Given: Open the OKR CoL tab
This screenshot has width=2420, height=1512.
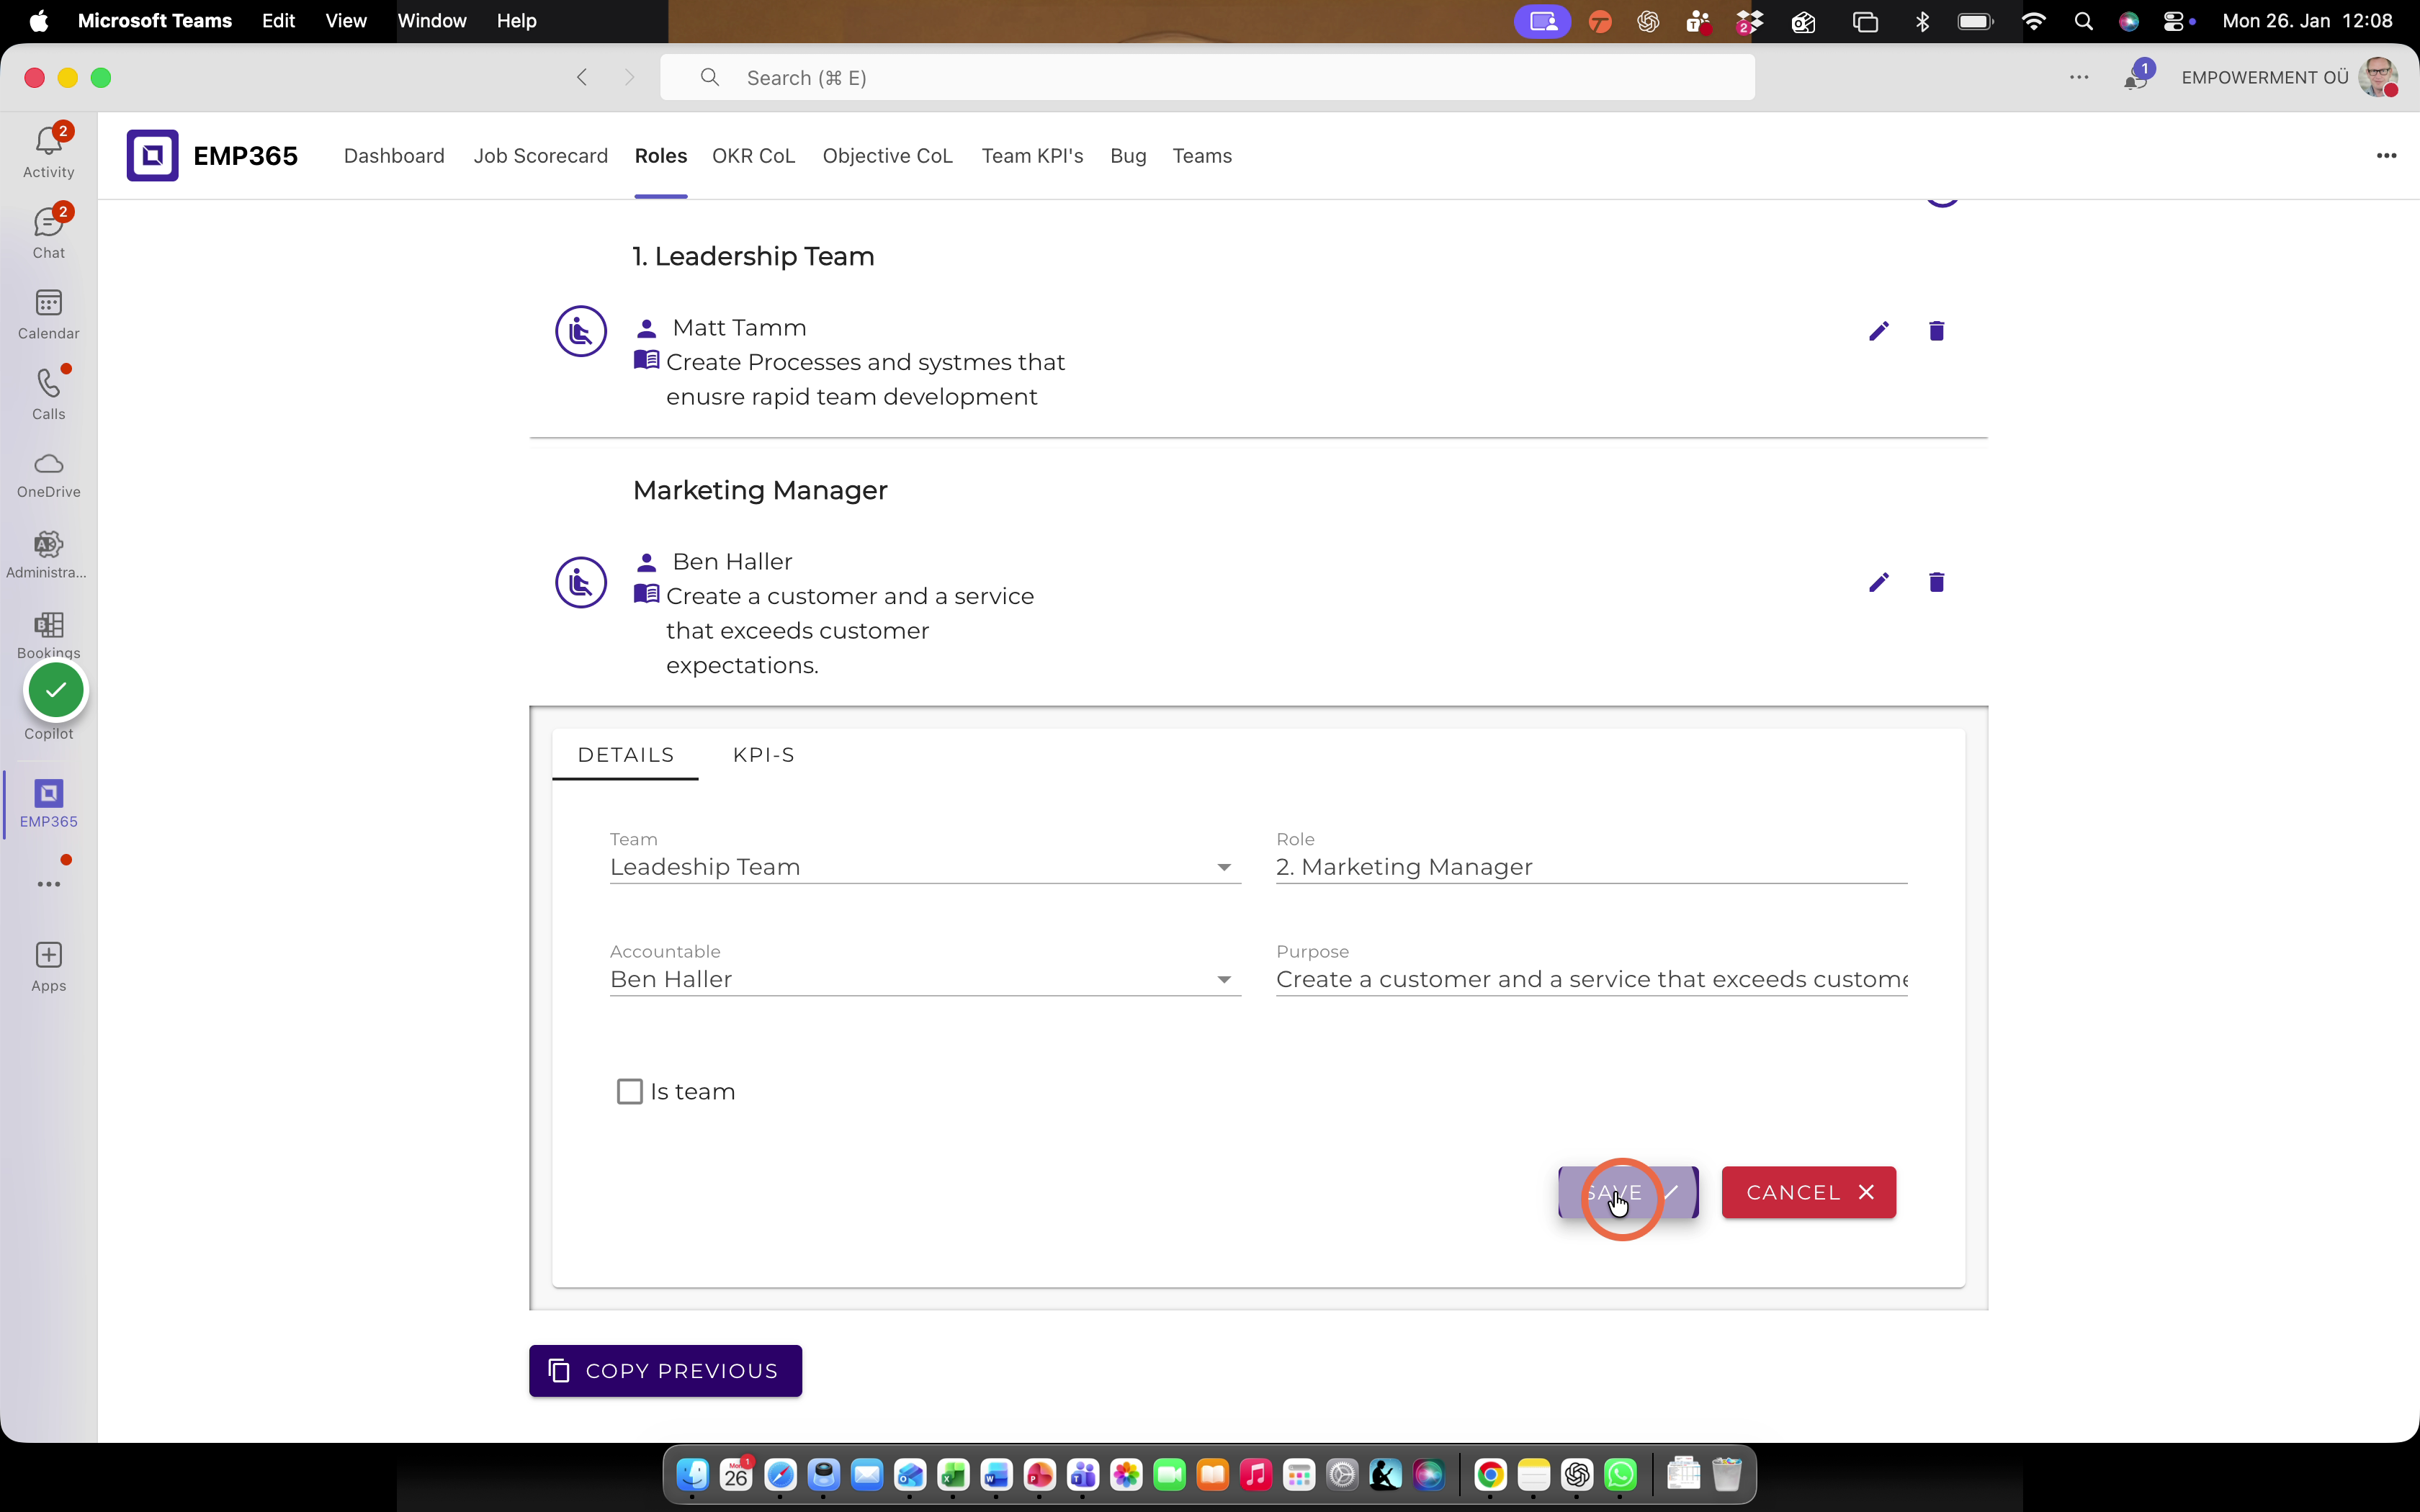Looking at the screenshot, I should coord(753,156).
